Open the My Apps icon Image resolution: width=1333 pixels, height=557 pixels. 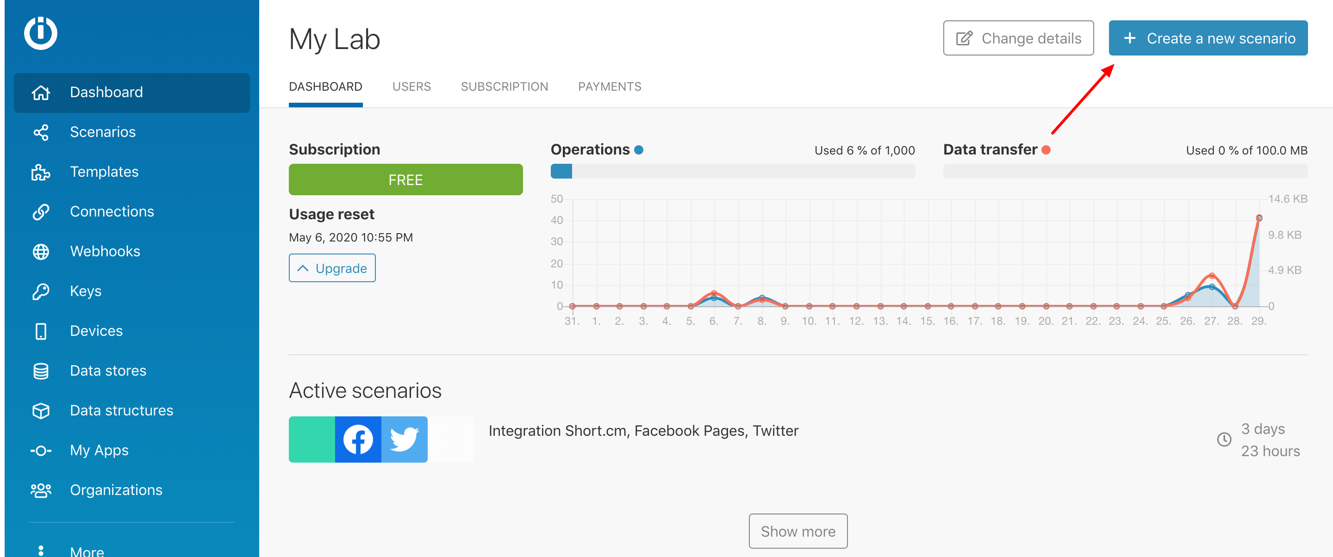[41, 451]
